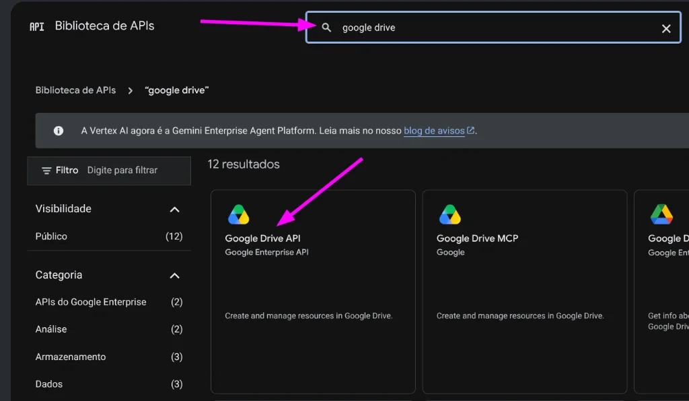
Task: Click the 12 resultados text
Action: pos(244,165)
